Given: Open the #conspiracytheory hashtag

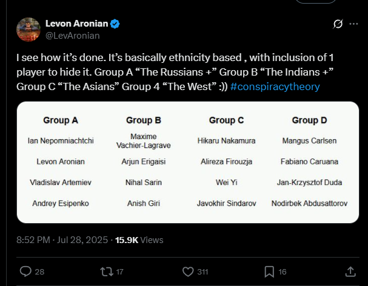Looking at the screenshot, I should point(275,86).
